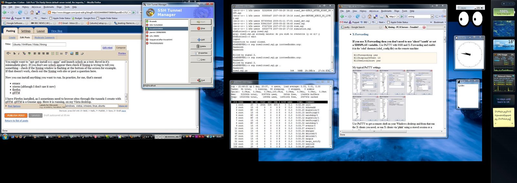This screenshot has height=183, width=517.
Task: Apply numbered list in Blogger editor
Action: 53,53
